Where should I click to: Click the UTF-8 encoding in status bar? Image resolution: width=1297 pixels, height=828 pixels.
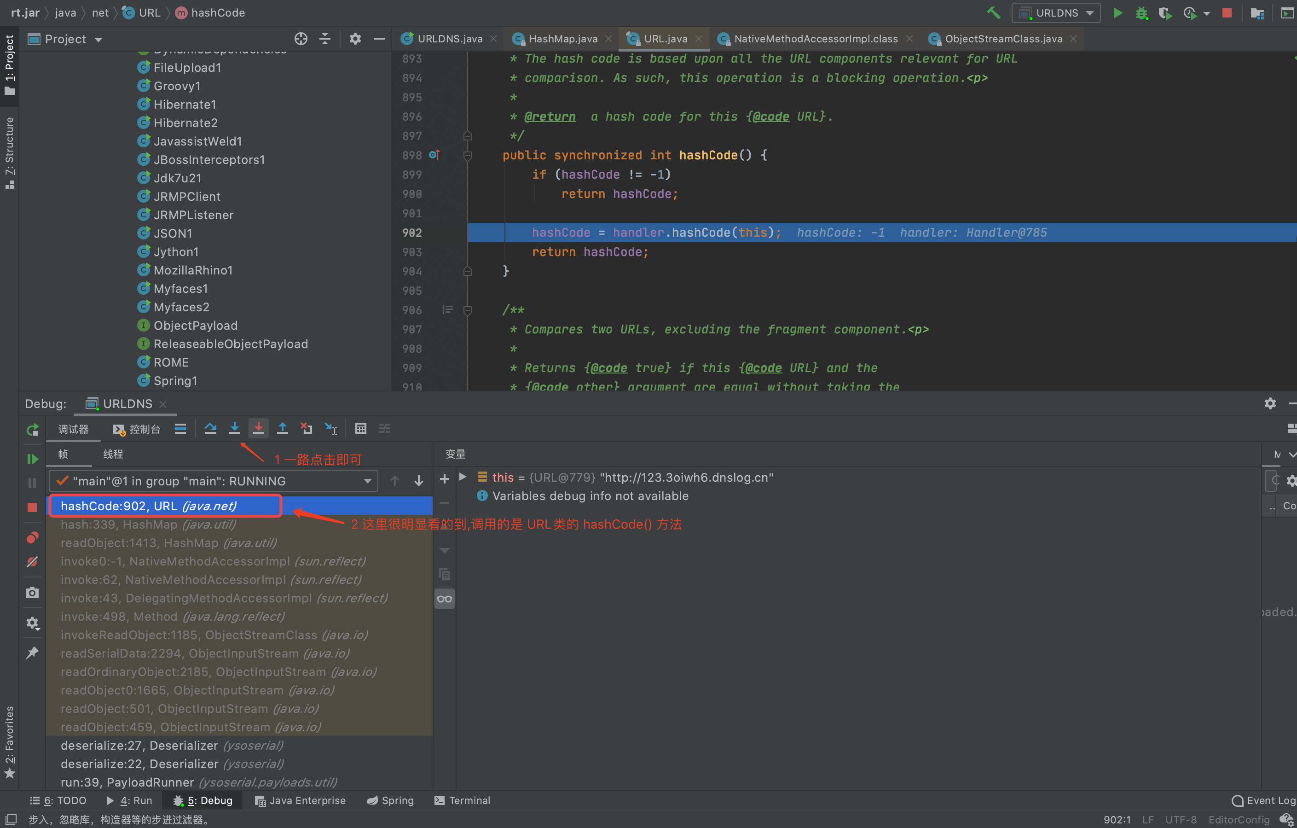tap(1181, 819)
